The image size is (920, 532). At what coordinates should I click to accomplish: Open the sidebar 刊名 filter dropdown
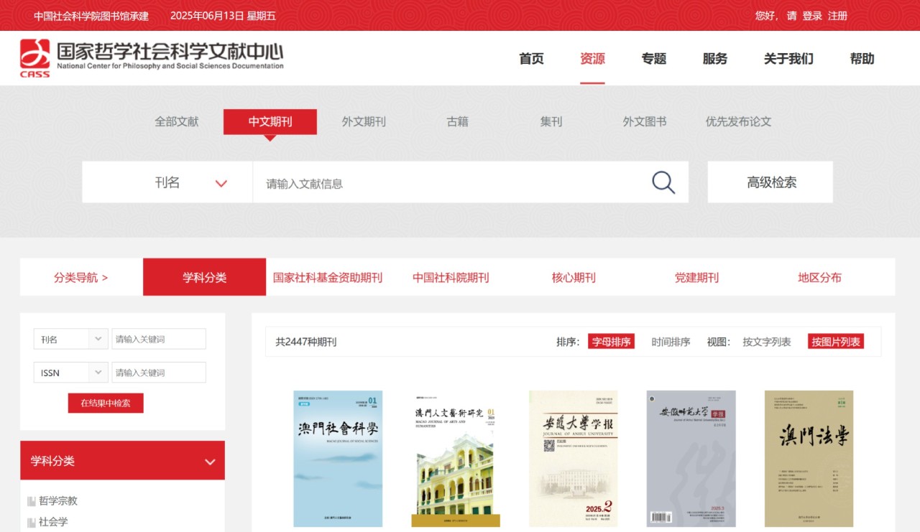point(71,339)
